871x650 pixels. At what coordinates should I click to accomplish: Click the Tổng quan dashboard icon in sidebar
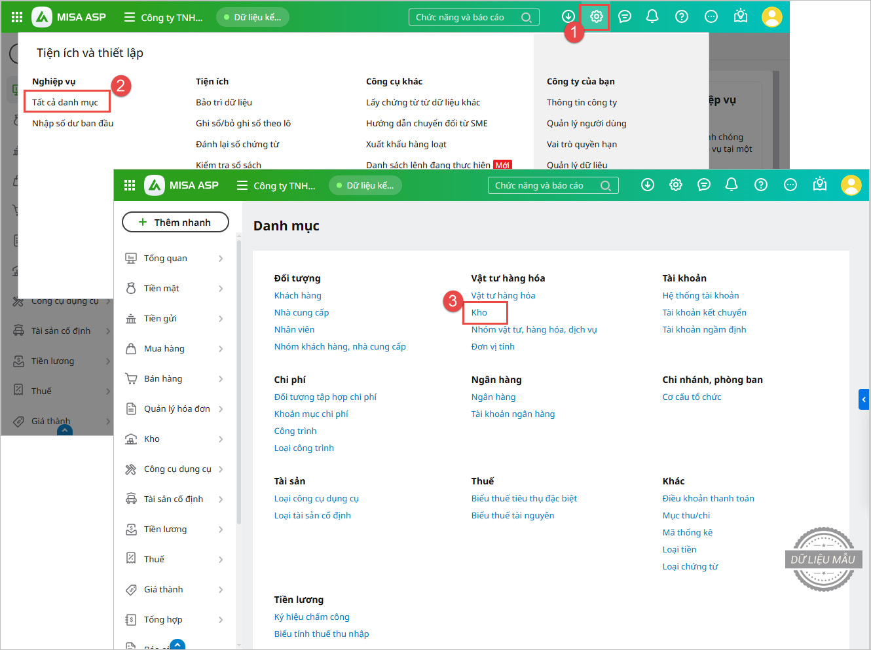[x=131, y=259]
